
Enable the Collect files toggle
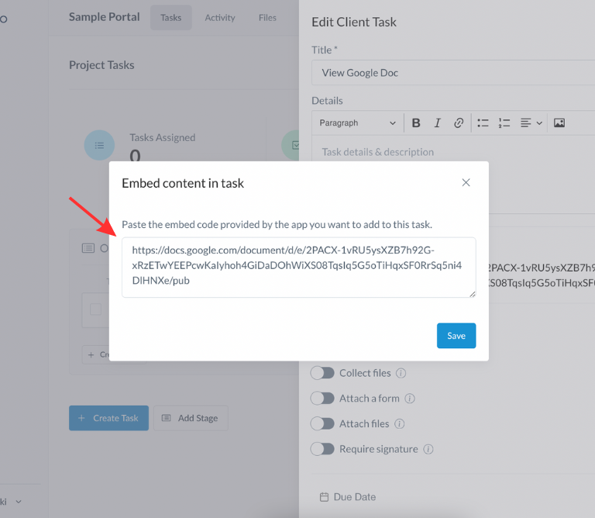pyautogui.click(x=322, y=373)
